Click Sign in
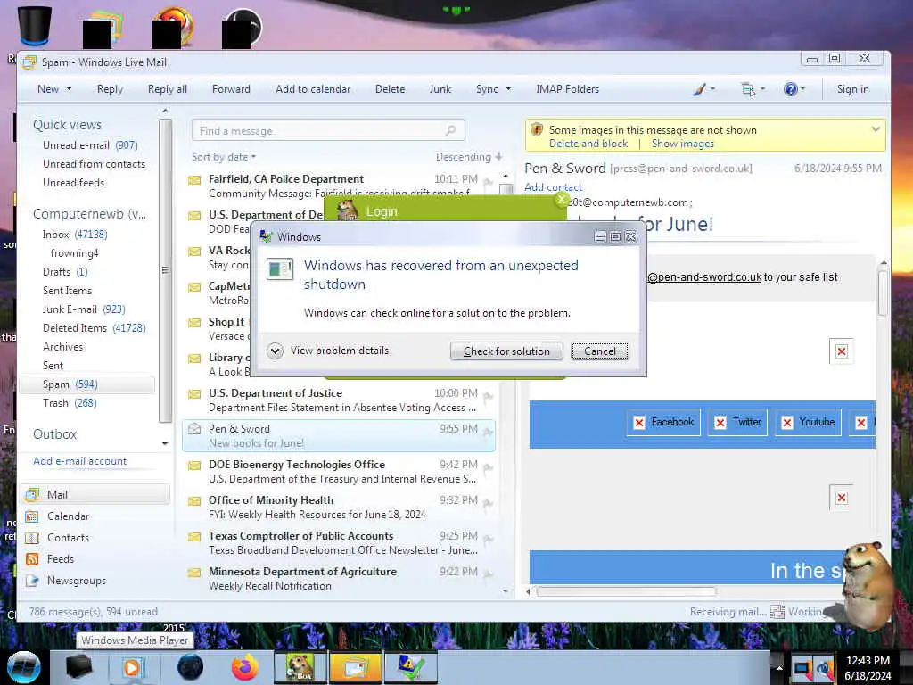Image resolution: width=913 pixels, height=685 pixels. click(852, 89)
